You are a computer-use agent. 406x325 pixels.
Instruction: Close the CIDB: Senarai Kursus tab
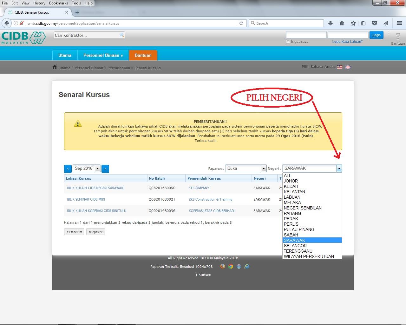tap(67, 12)
